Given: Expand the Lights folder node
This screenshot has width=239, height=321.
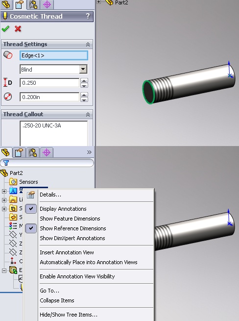Looking at the screenshot, I should click(x=4, y=200).
